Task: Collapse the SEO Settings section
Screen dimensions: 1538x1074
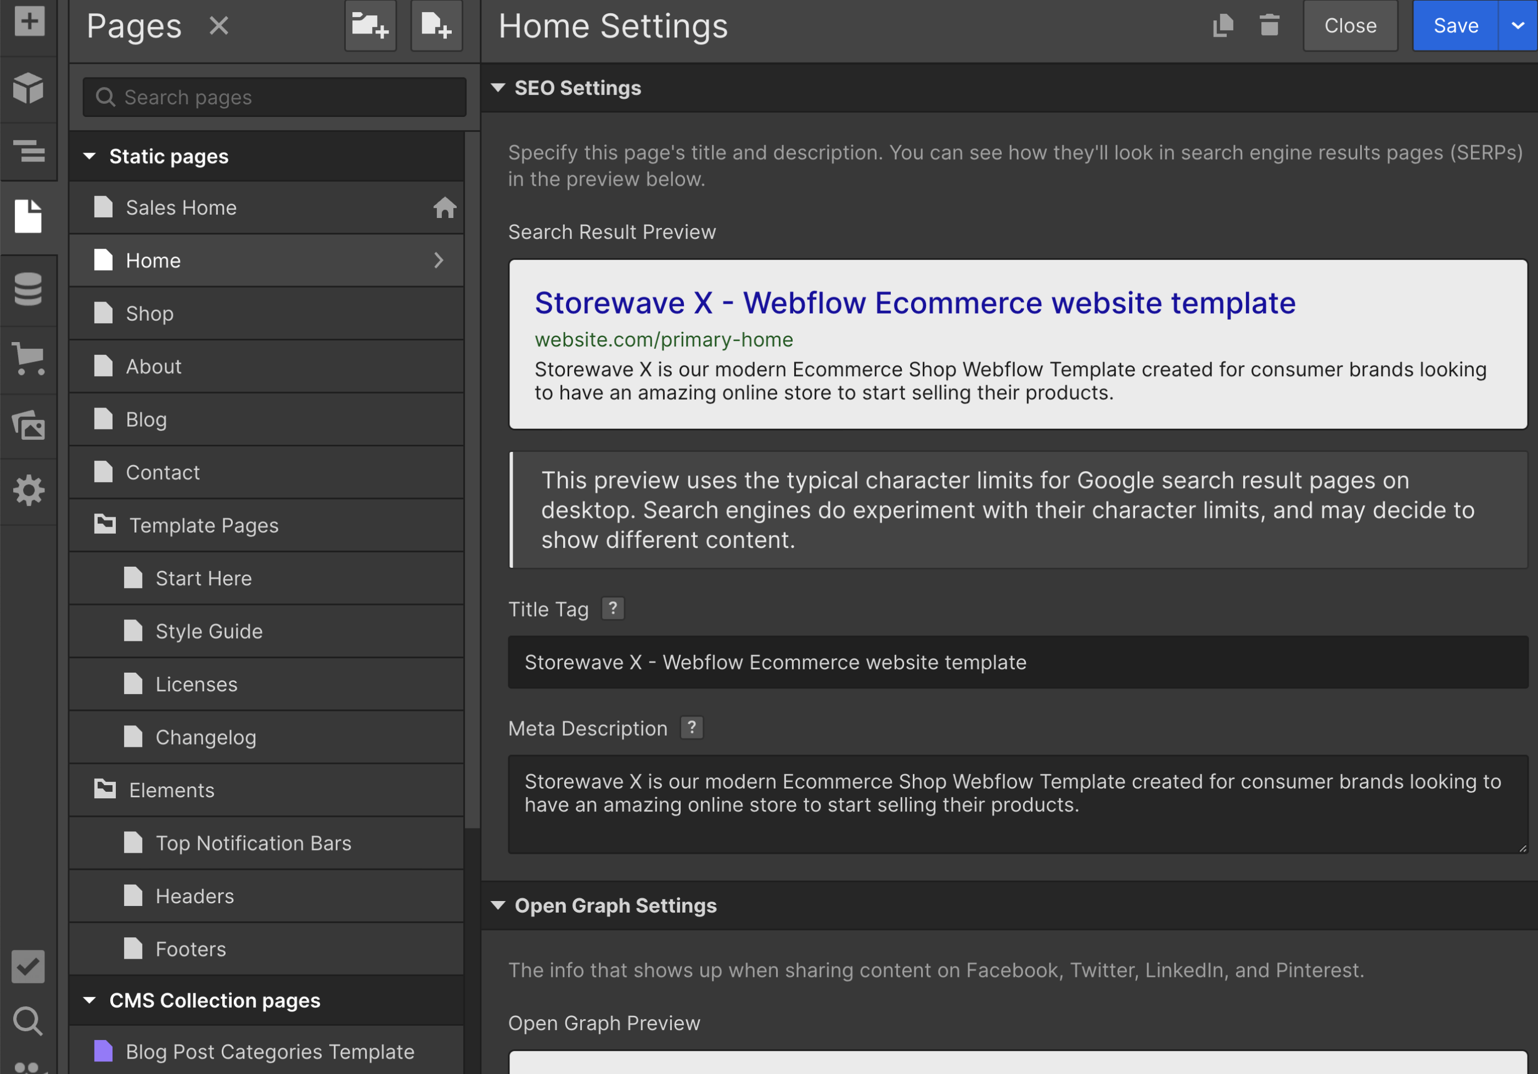Action: [498, 88]
